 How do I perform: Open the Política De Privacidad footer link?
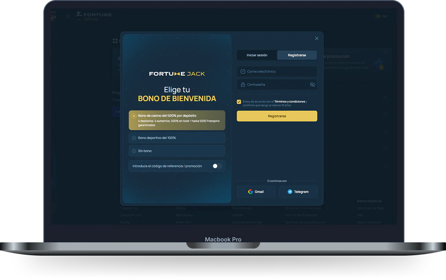click(x=301, y=215)
